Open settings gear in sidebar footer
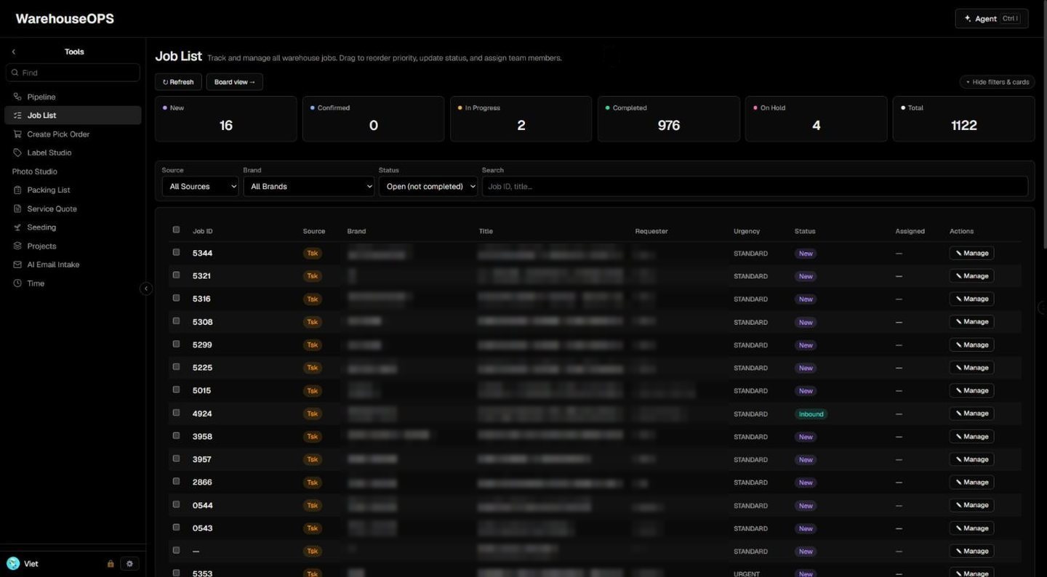 [130, 563]
